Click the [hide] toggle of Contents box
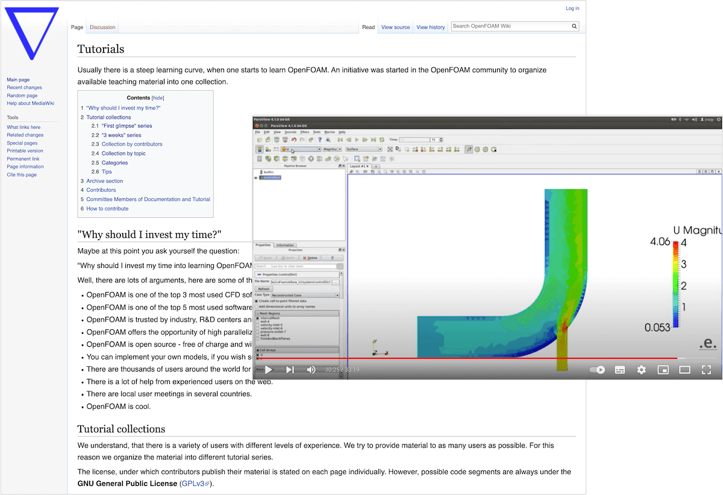The height and width of the screenshot is (495, 723). coord(158,98)
